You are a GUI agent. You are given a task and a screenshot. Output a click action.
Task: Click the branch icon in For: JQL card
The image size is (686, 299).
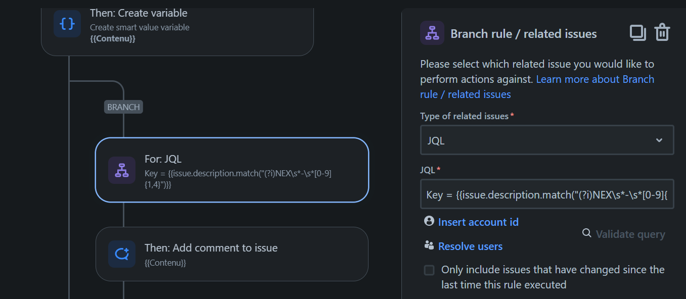point(122,170)
